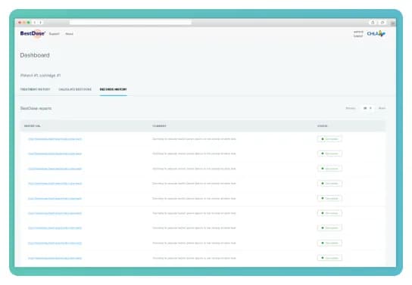The height and width of the screenshot is (285, 412).
Task: Expand the rows-per-page dropdown
Action: 368,108
